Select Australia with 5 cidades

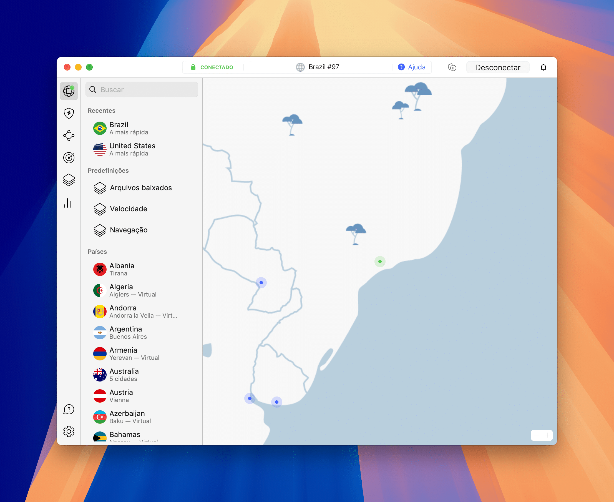(x=142, y=375)
